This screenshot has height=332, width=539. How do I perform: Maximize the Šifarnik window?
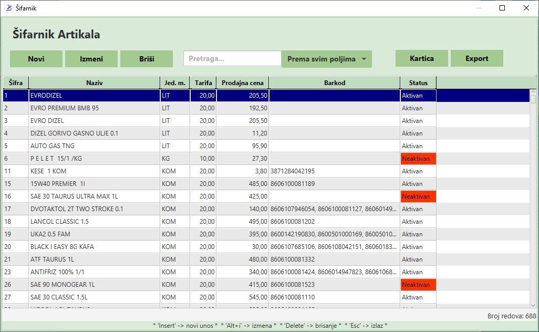pos(502,8)
